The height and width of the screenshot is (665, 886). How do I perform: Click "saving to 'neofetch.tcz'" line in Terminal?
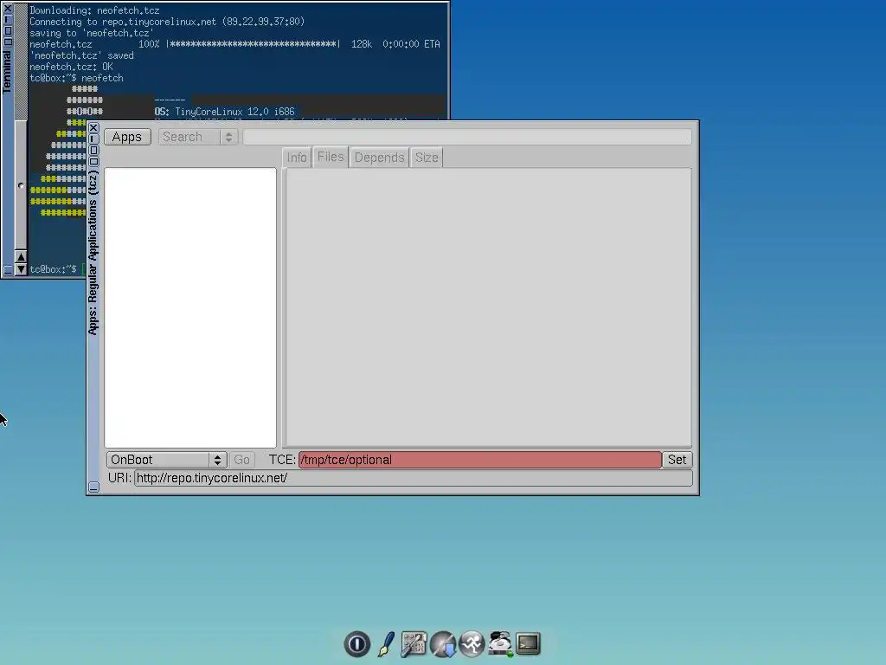click(92, 33)
